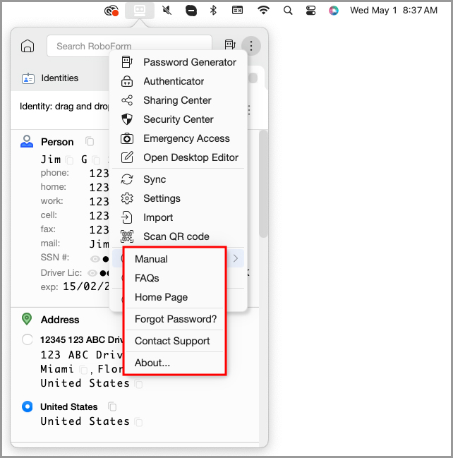Screen dimensions: 453x458
Task: Click the blue Person section icon
Action: (27, 141)
